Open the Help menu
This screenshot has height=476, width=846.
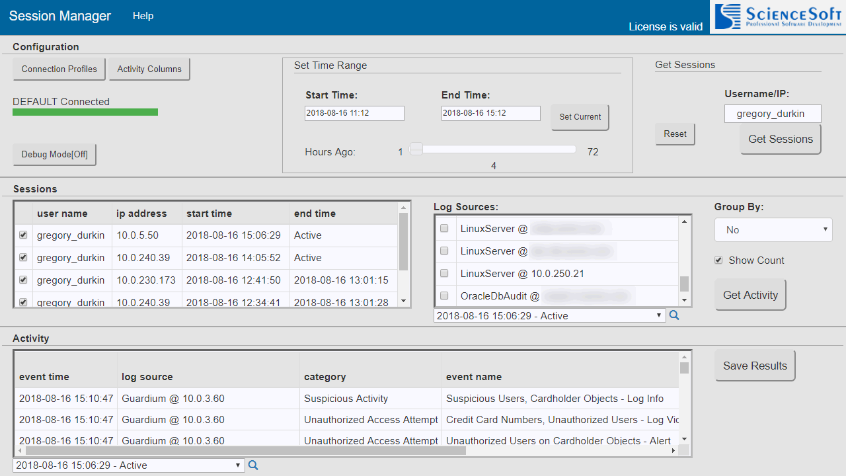[x=143, y=16]
